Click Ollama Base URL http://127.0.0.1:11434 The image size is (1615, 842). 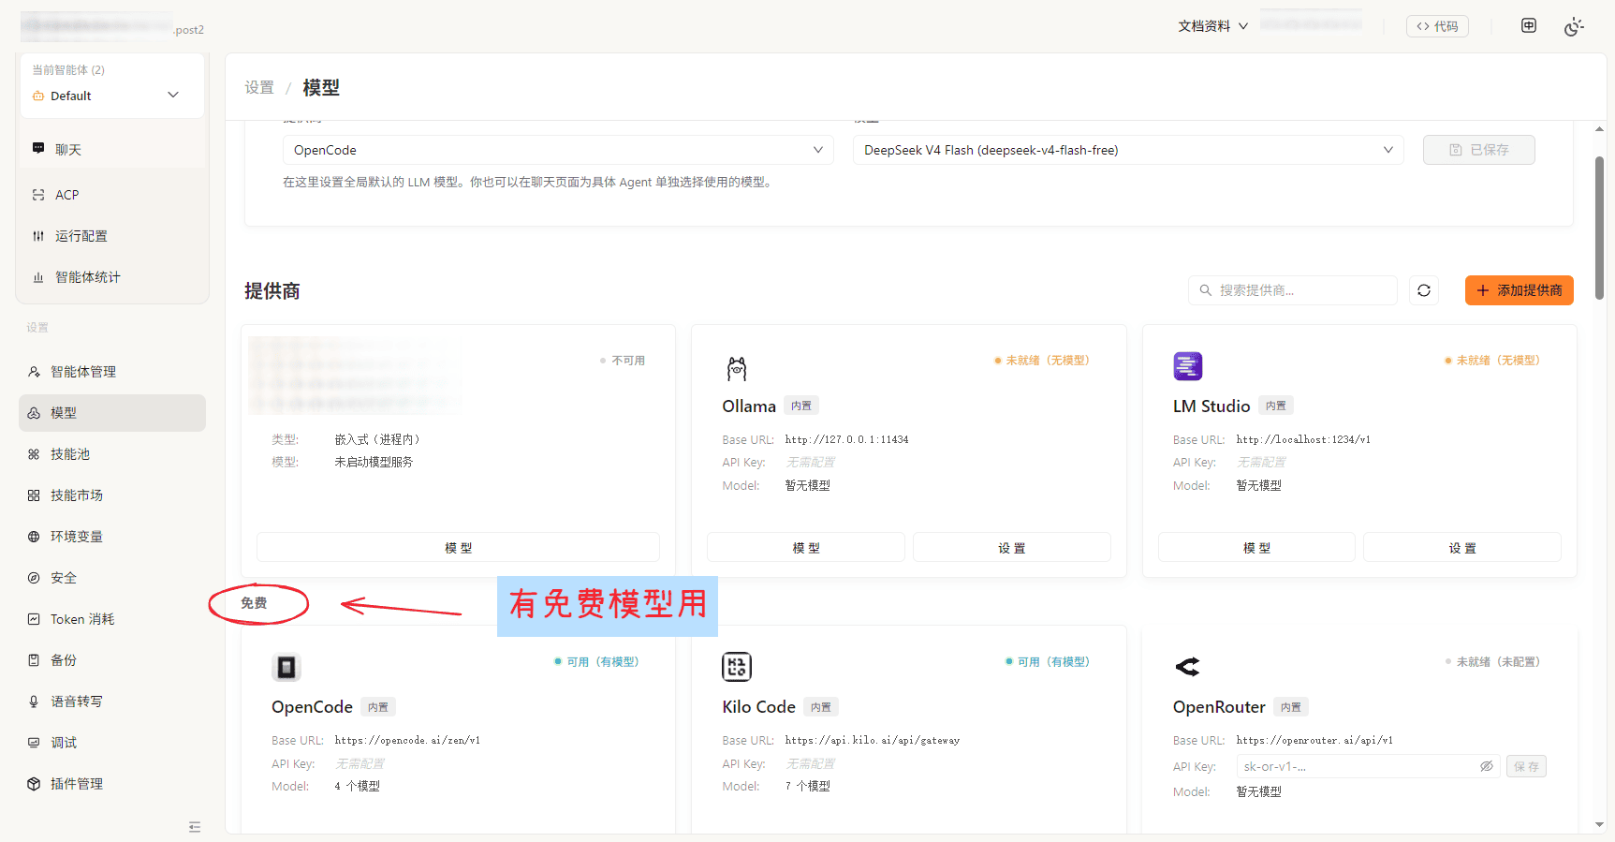846,439
